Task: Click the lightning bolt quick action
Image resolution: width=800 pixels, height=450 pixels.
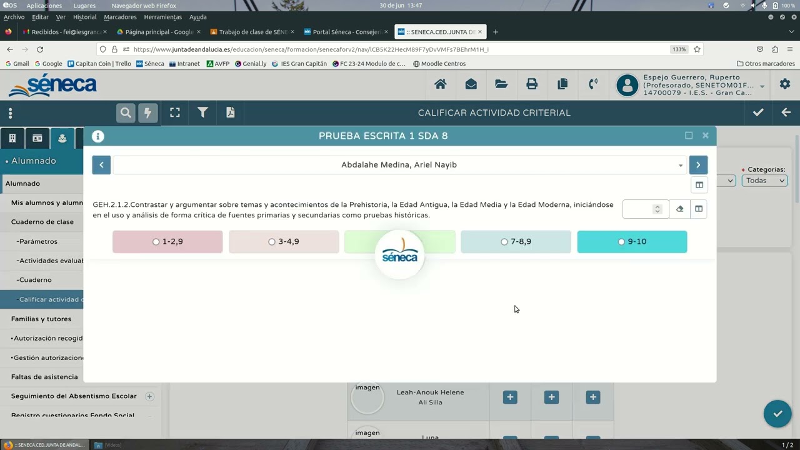Action: pos(147,112)
